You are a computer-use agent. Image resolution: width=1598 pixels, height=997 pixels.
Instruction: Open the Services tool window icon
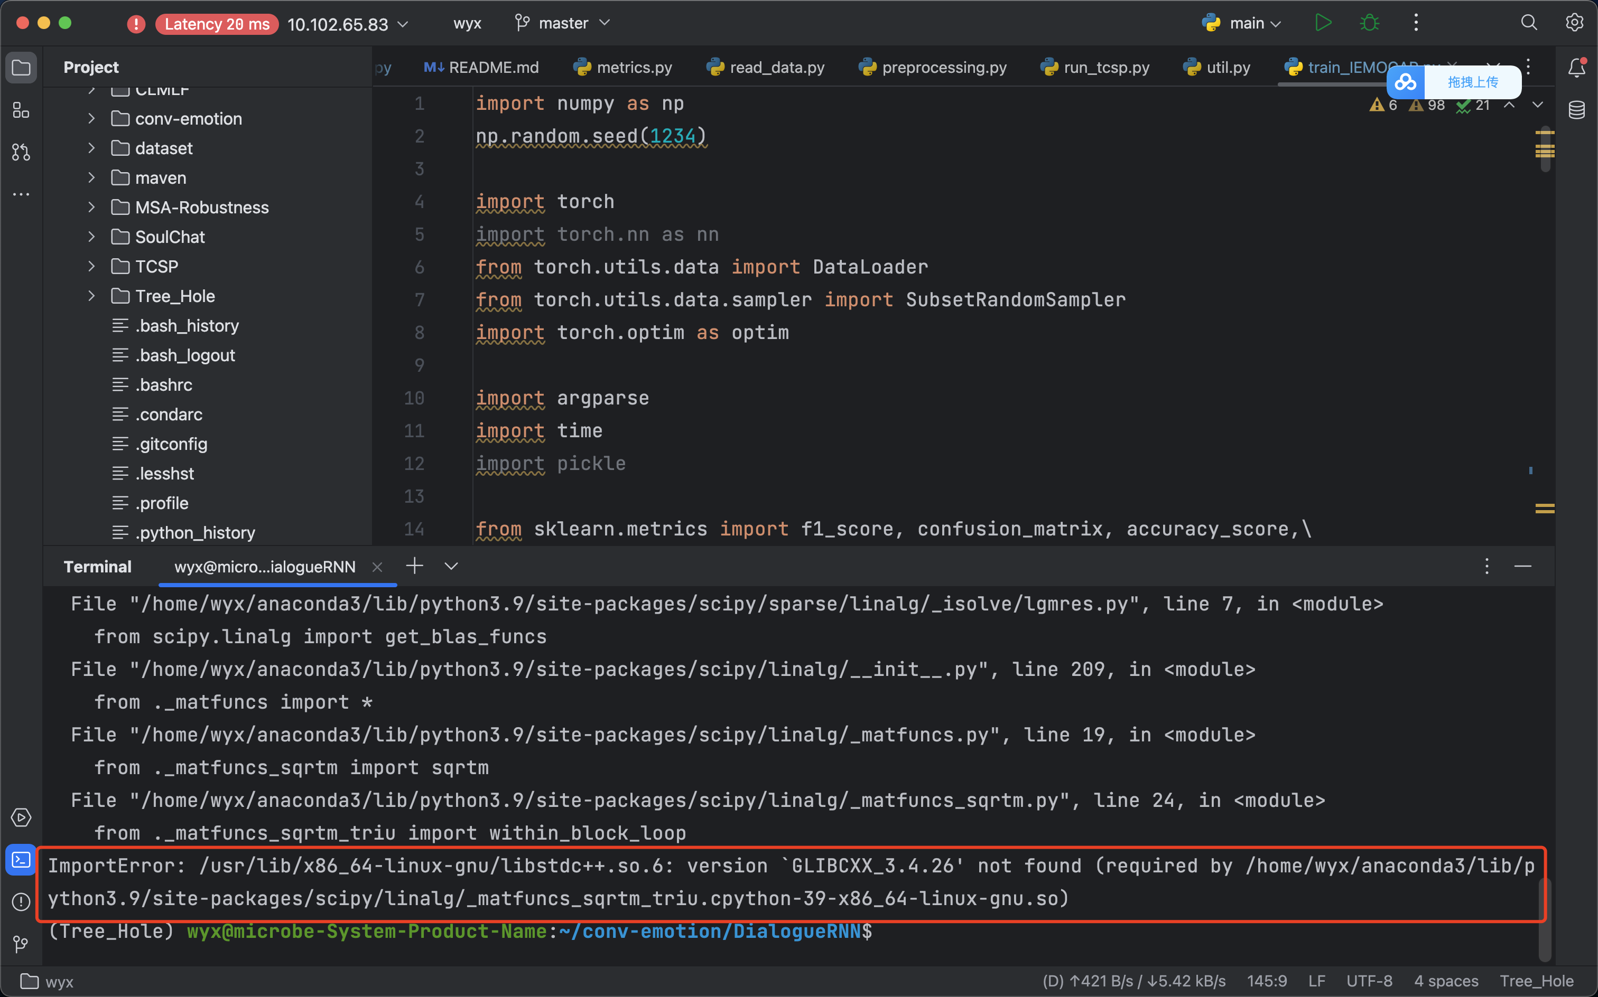21,817
